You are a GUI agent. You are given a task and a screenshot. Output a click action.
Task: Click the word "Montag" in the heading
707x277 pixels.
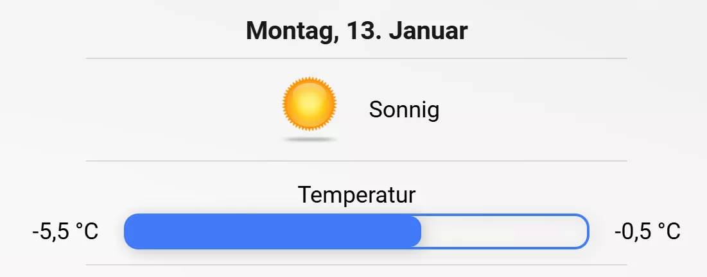tap(289, 31)
